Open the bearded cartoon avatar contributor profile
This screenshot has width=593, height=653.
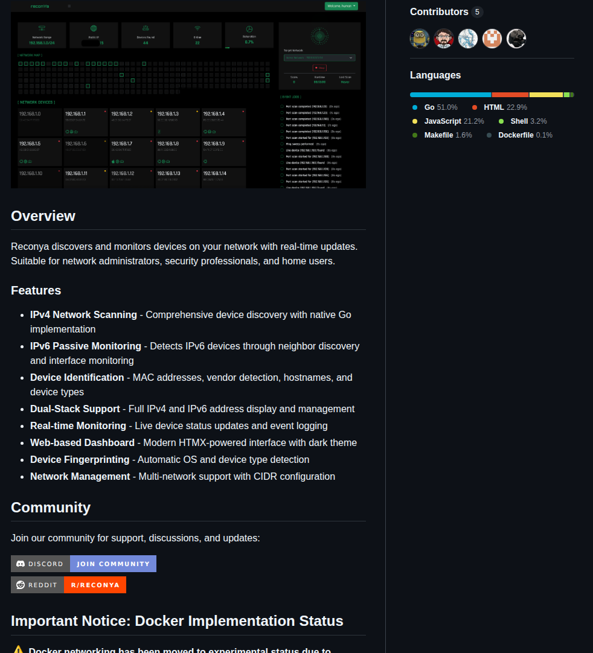444,39
